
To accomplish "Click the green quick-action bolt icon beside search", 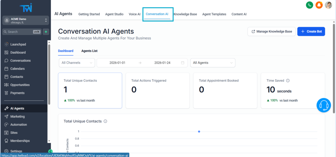I will (46, 32).
